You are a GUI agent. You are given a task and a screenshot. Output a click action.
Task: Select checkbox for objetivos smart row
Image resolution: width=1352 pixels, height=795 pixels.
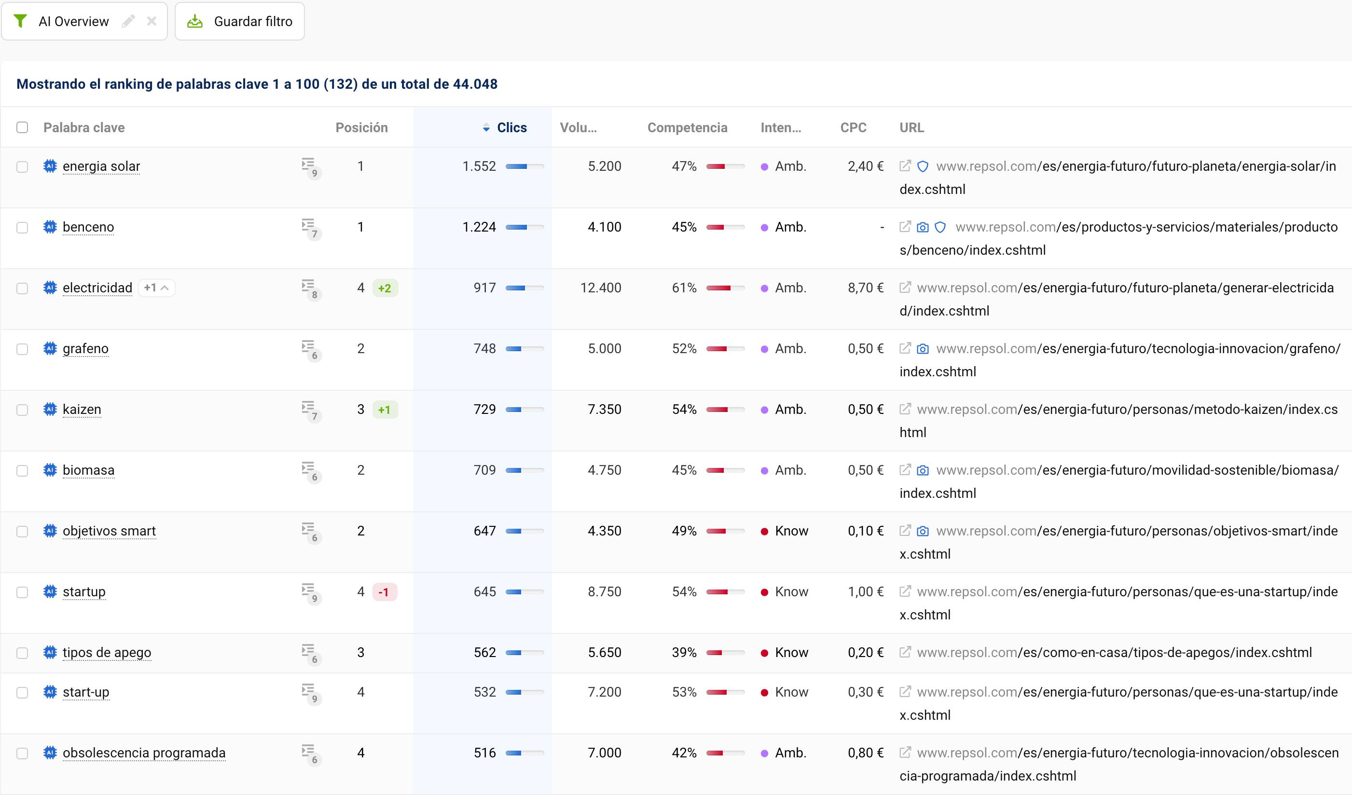(22, 531)
